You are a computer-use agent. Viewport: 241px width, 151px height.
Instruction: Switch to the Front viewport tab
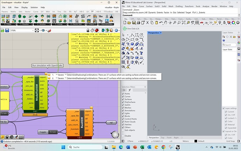(169, 137)
